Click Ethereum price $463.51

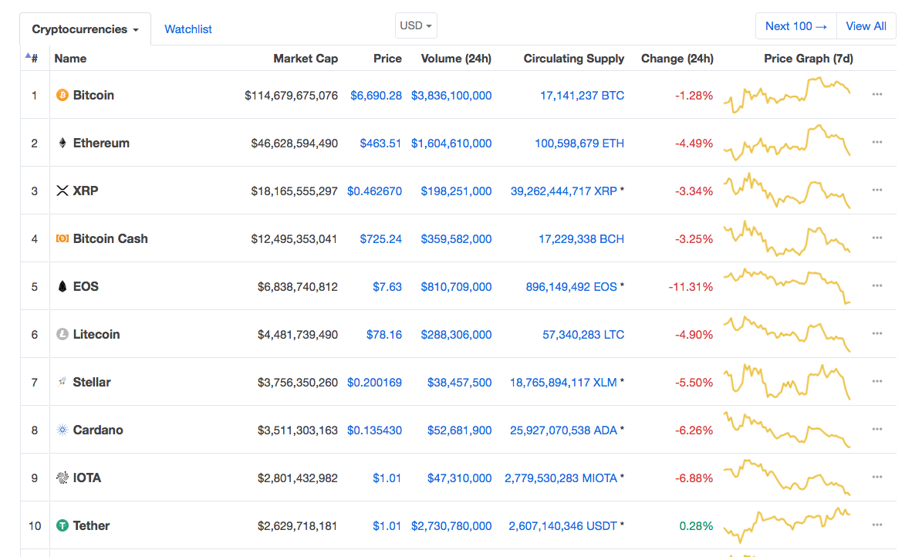pos(380,143)
